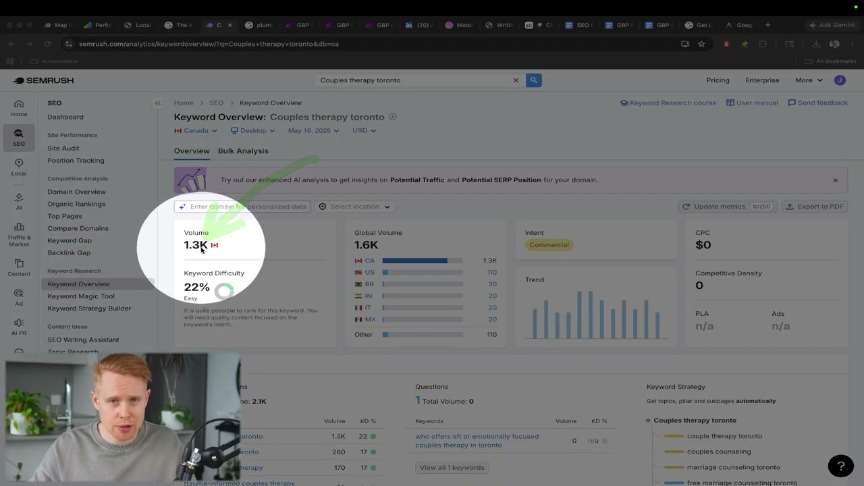Close the active Semrush browser tab
This screenshot has height=486, width=864.
coord(230,25)
